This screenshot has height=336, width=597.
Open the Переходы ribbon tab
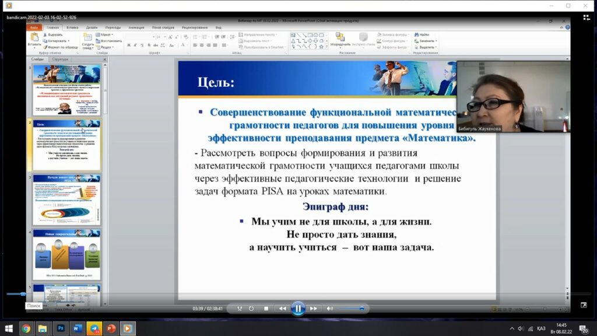pos(113,27)
